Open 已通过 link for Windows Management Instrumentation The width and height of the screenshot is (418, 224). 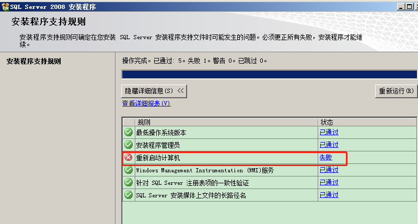point(329,170)
